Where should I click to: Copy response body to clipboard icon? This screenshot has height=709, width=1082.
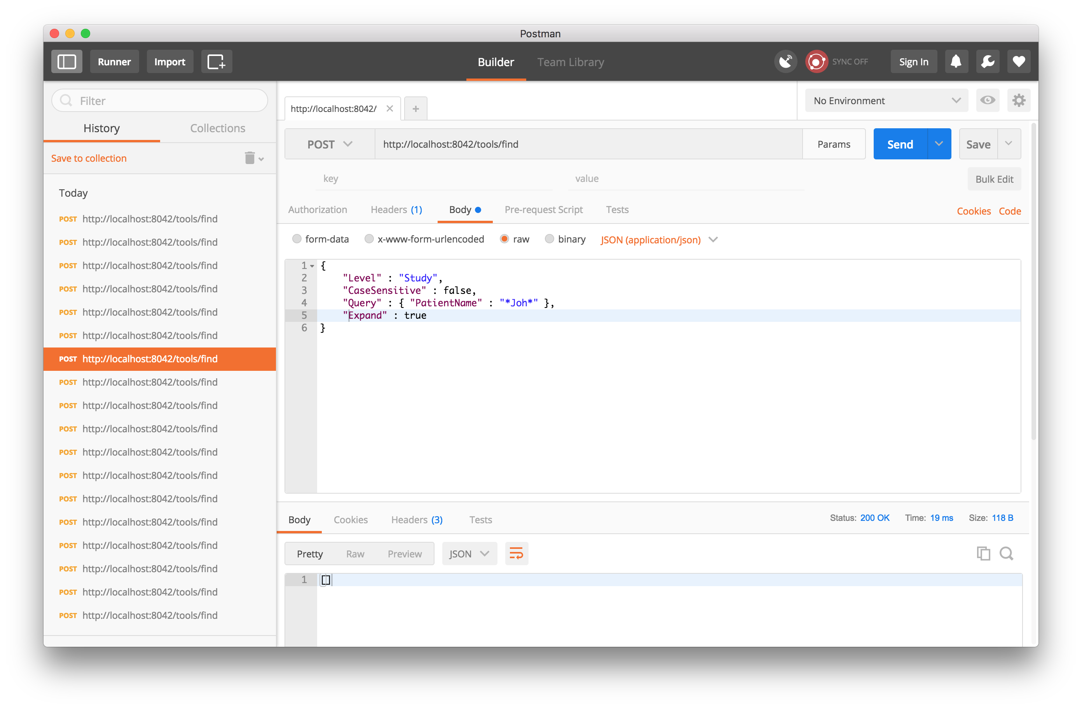[983, 554]
